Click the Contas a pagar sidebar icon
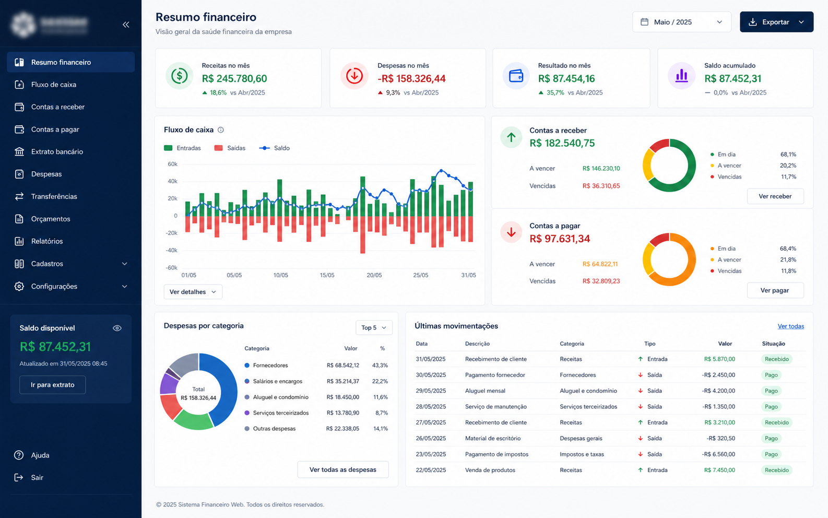828x518 pixels. 19,129
